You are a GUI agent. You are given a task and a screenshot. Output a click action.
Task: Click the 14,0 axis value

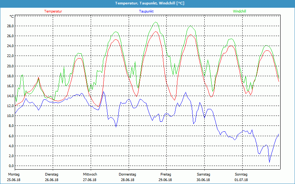tap(10, 96)
